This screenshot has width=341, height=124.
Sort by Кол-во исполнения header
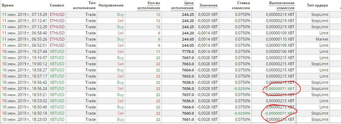tap(149, 5)
